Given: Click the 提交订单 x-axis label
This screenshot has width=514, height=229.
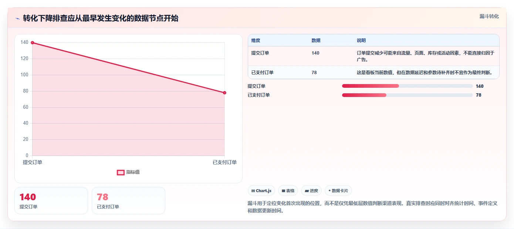Looking at the screenshot, I should (x=33, y=162).
